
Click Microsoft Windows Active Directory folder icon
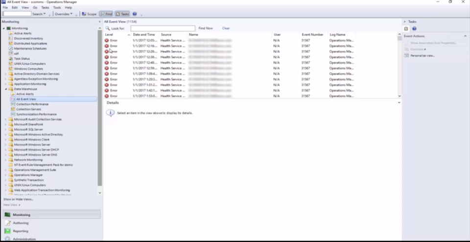[11, 134]
